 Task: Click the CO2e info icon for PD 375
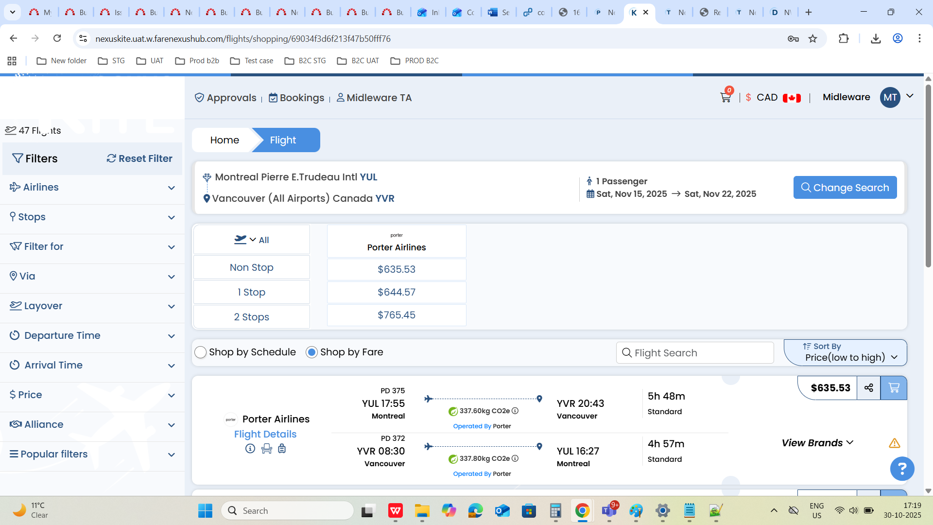pyautogui.click(x=515, y=411)
